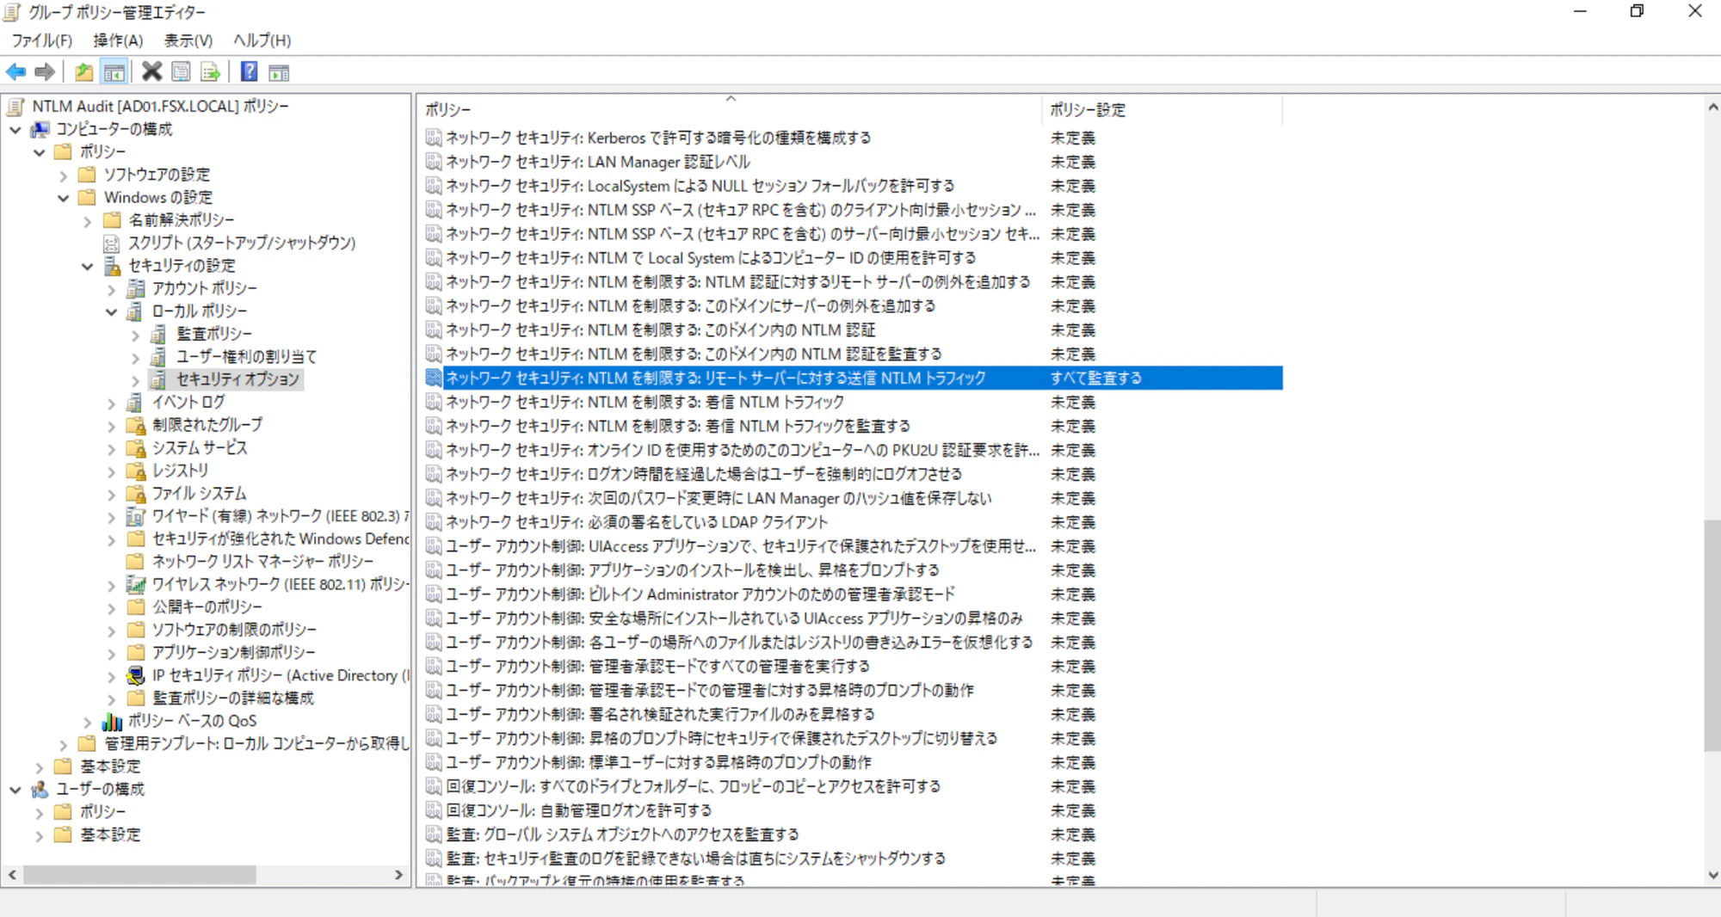Open properties via the toolbar icon
The width and height of the screenshot is (1721, 917).
181,72
